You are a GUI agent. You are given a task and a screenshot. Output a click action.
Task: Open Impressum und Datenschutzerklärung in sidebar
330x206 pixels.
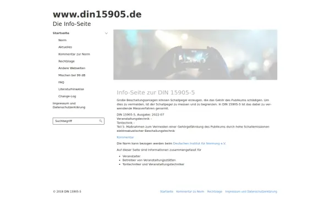click(x=69, y=105)
